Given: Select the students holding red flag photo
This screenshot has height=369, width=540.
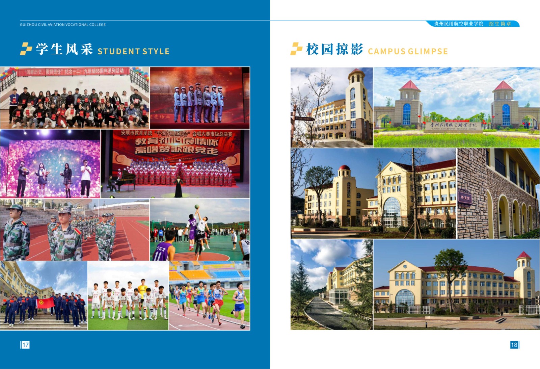Looking at the screenshot, I should point(44,295).
